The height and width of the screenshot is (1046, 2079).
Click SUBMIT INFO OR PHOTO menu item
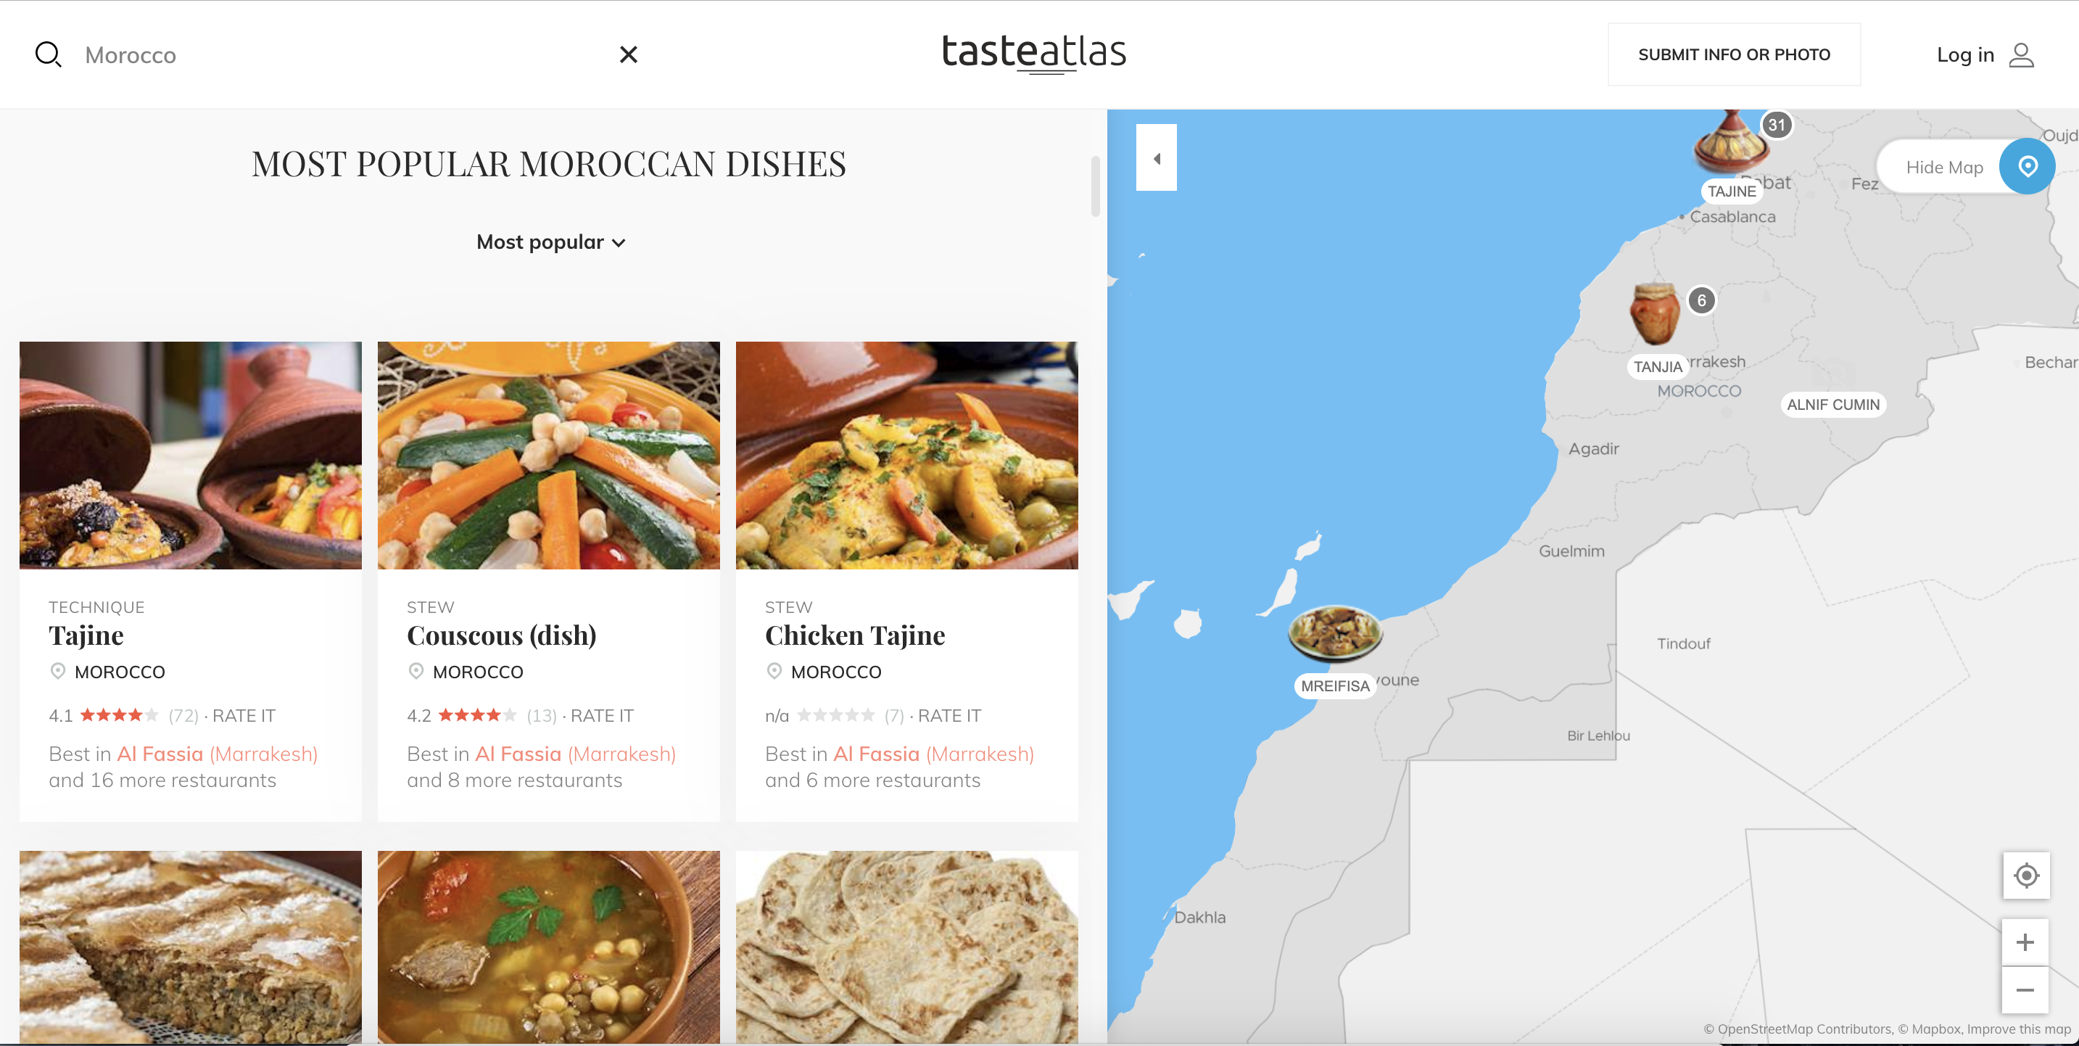pyautogui.click(x=1734, y=54)
